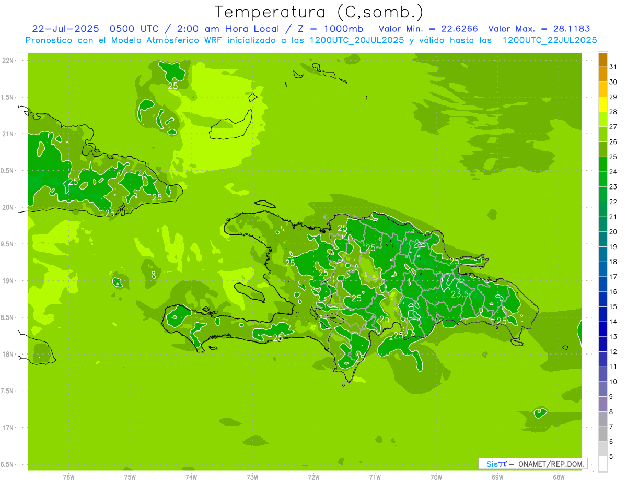Click the '25' label on the colorbar

click(x=613, y=157)
